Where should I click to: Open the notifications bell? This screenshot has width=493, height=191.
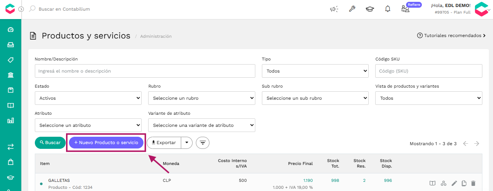388,9
